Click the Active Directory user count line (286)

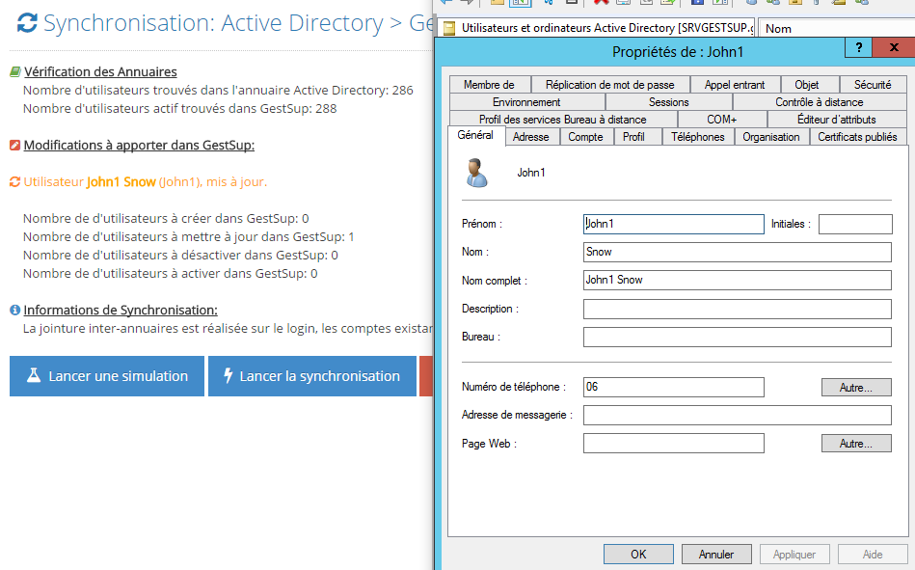(x=218, y=91)
